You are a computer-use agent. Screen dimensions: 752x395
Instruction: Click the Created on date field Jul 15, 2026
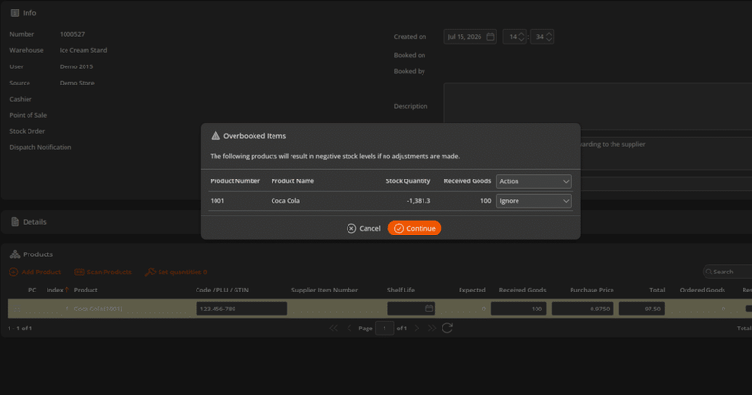tap(470, 37)
